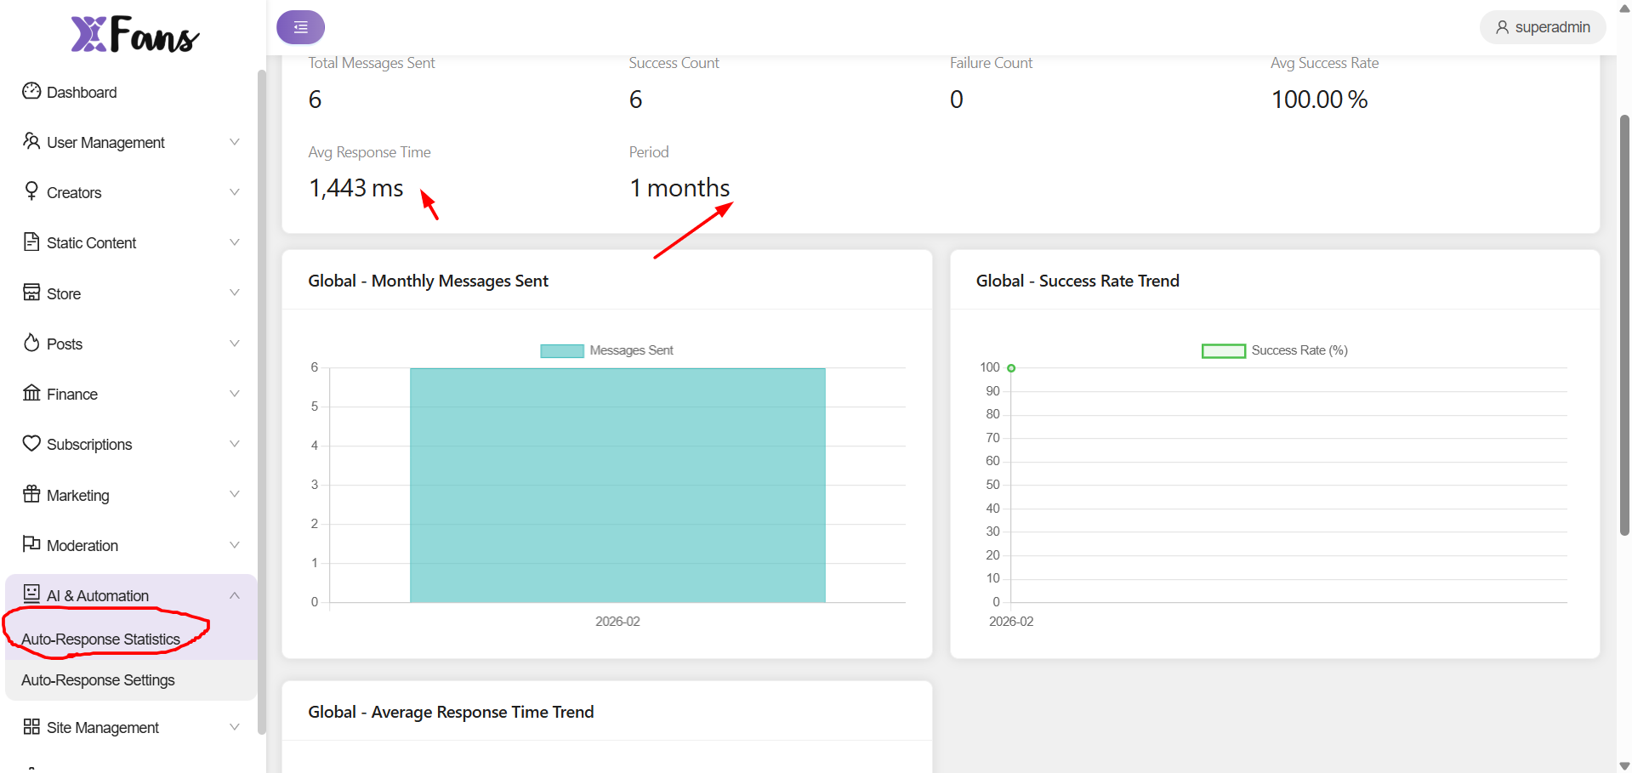Toggle sidebar with purple menu button

(x=300, y=27)
